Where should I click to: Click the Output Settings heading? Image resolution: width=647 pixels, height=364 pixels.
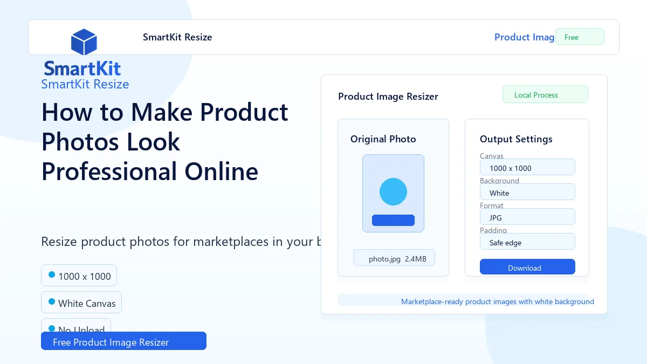click(x=516, y=139)
